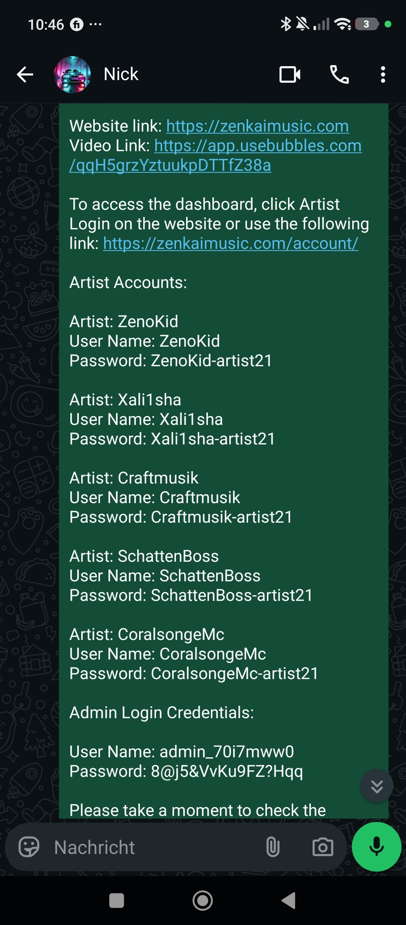Start a voice call with Nick
Image resolution: width=406 pixels, height=925 pixels.
tap(339, 74)
